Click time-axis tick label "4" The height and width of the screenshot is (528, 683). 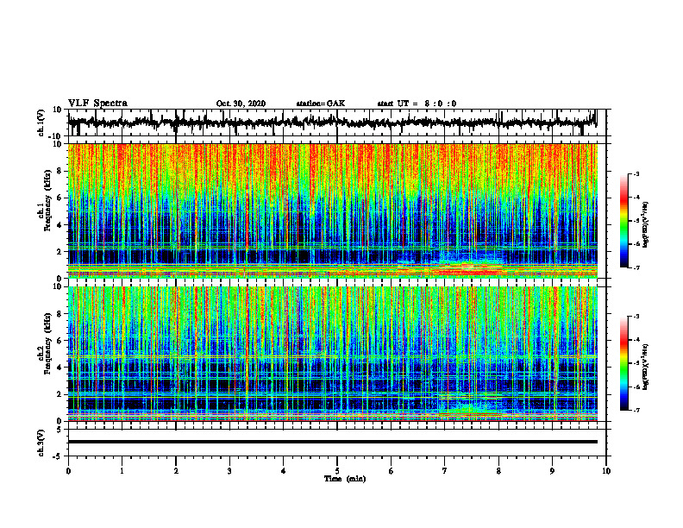click(x=284, y=471)
